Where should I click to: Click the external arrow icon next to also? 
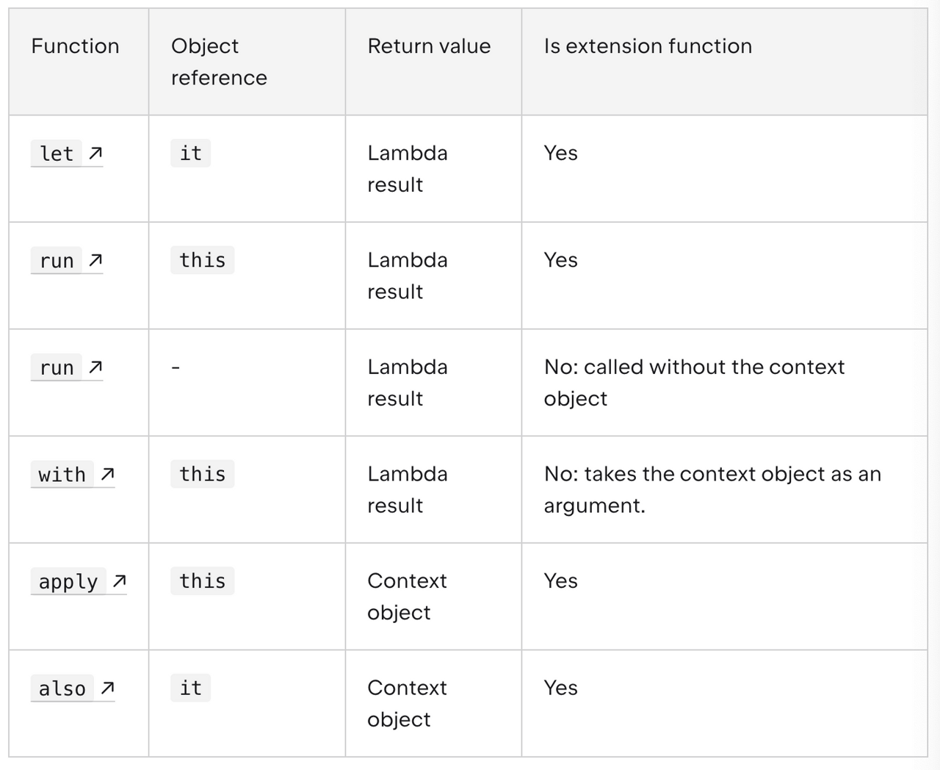click(x=107, y=688)
